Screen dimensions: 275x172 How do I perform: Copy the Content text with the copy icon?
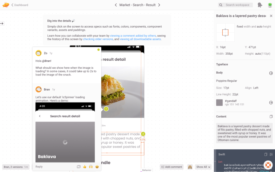(x=271, y=117)
